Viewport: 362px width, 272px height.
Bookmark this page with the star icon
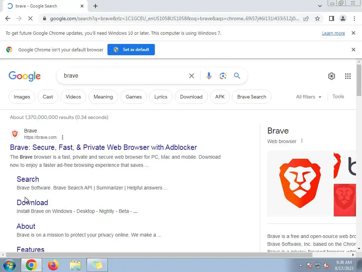click(x=317, y=18)
